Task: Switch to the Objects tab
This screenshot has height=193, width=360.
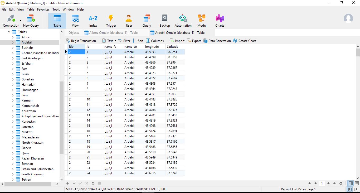Action: [74, 33]
